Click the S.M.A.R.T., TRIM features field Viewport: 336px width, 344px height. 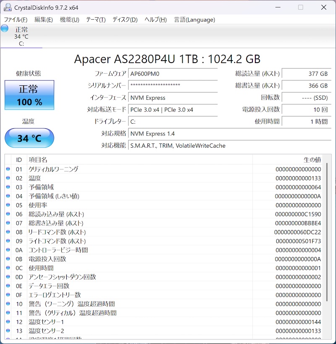coord(230,146)
